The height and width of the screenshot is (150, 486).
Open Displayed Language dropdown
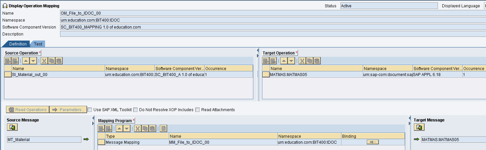tap(484, 6)
